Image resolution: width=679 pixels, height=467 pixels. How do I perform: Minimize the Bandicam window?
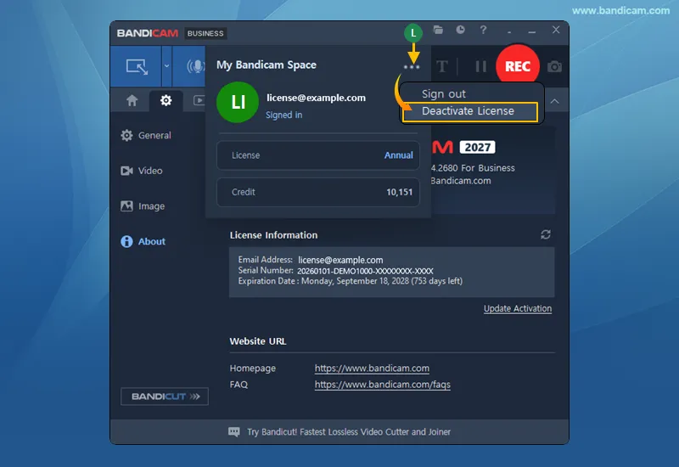coord(532,31)
